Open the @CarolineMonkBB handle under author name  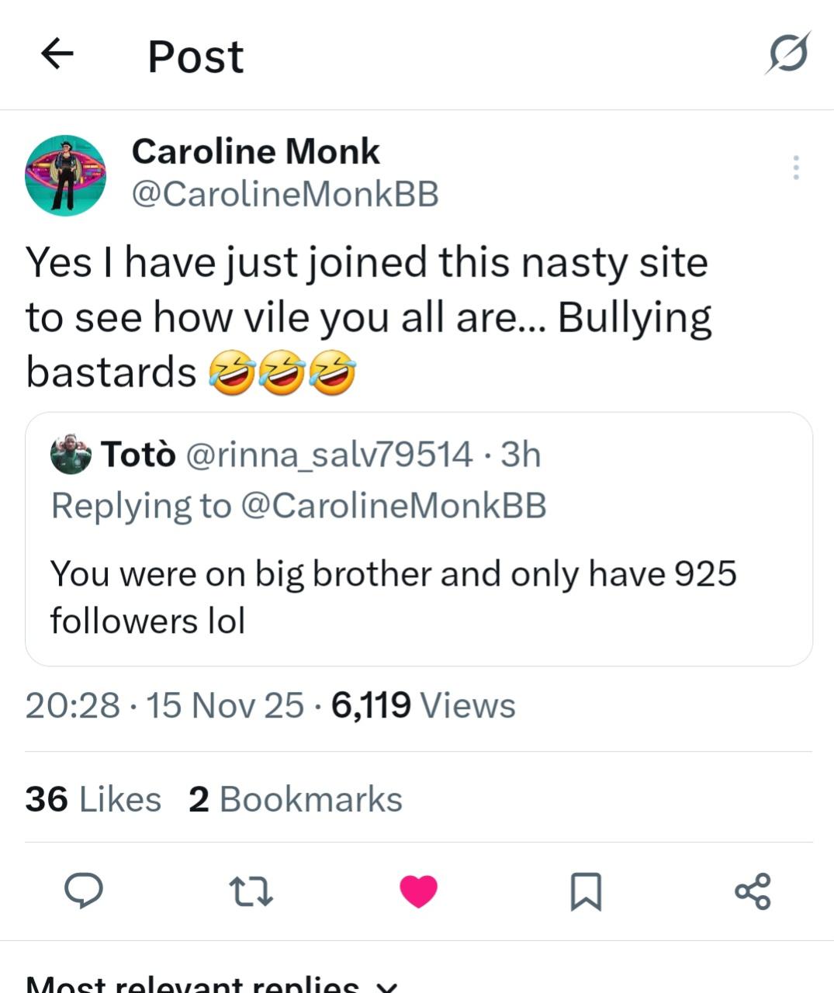pos(285,194)
